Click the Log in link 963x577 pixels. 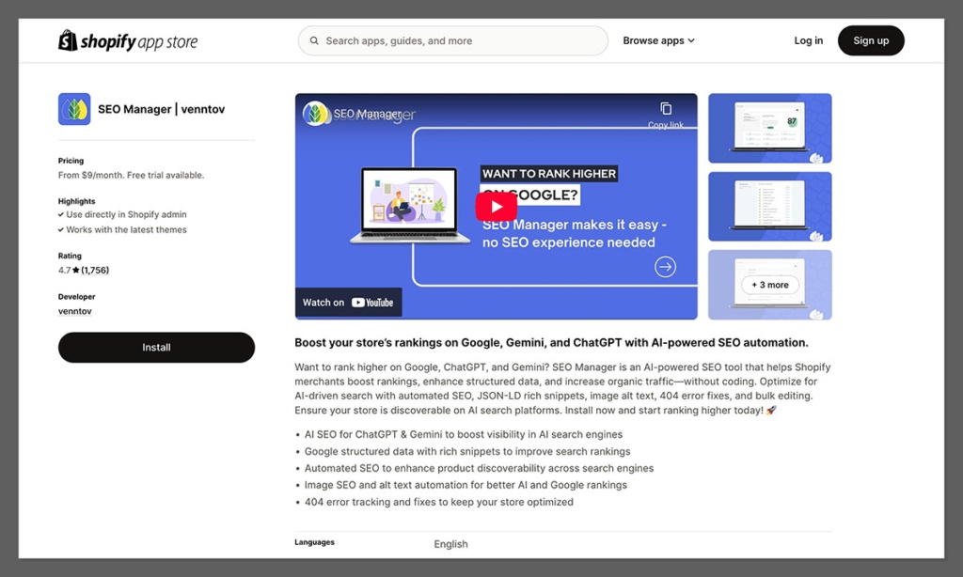pyautogui.click(x=808, y=40)
